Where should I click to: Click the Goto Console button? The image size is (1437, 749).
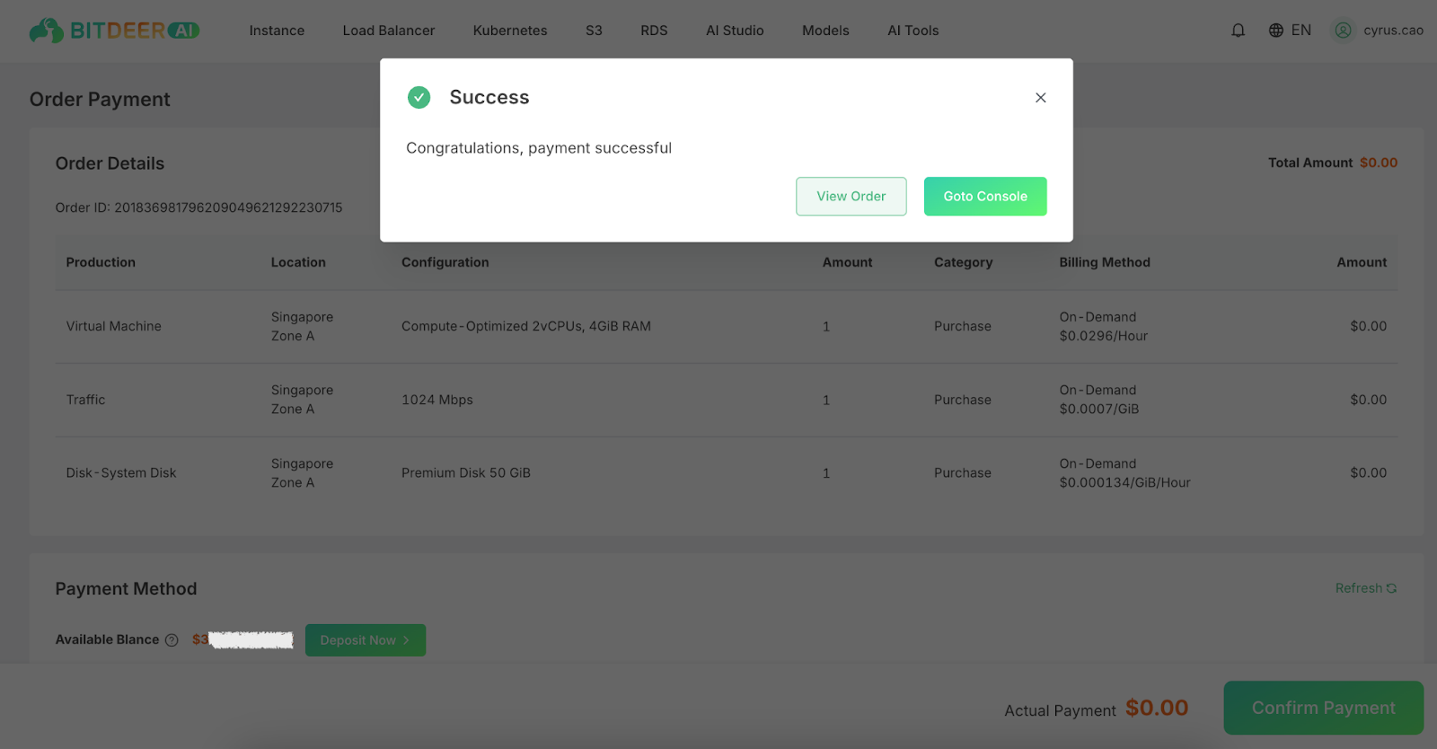pos(984,197)
